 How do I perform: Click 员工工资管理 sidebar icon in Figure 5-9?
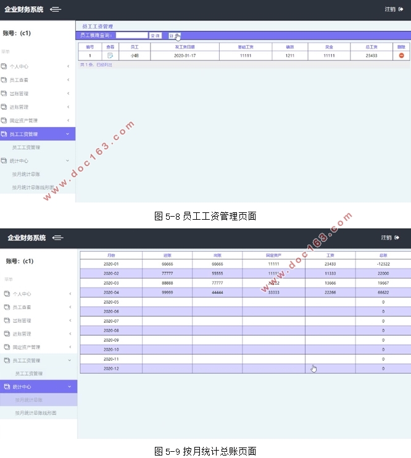(x=7, y=360)
